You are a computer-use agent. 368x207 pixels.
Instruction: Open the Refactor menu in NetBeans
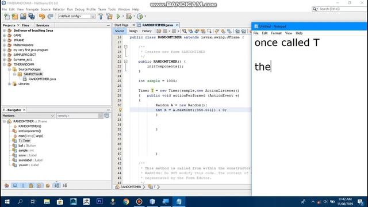point(59,9)
